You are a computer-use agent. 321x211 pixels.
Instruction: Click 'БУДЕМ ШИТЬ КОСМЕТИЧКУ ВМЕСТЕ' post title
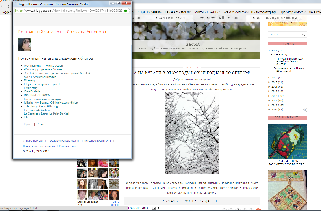pyautogui.click(x=287, y=162)
